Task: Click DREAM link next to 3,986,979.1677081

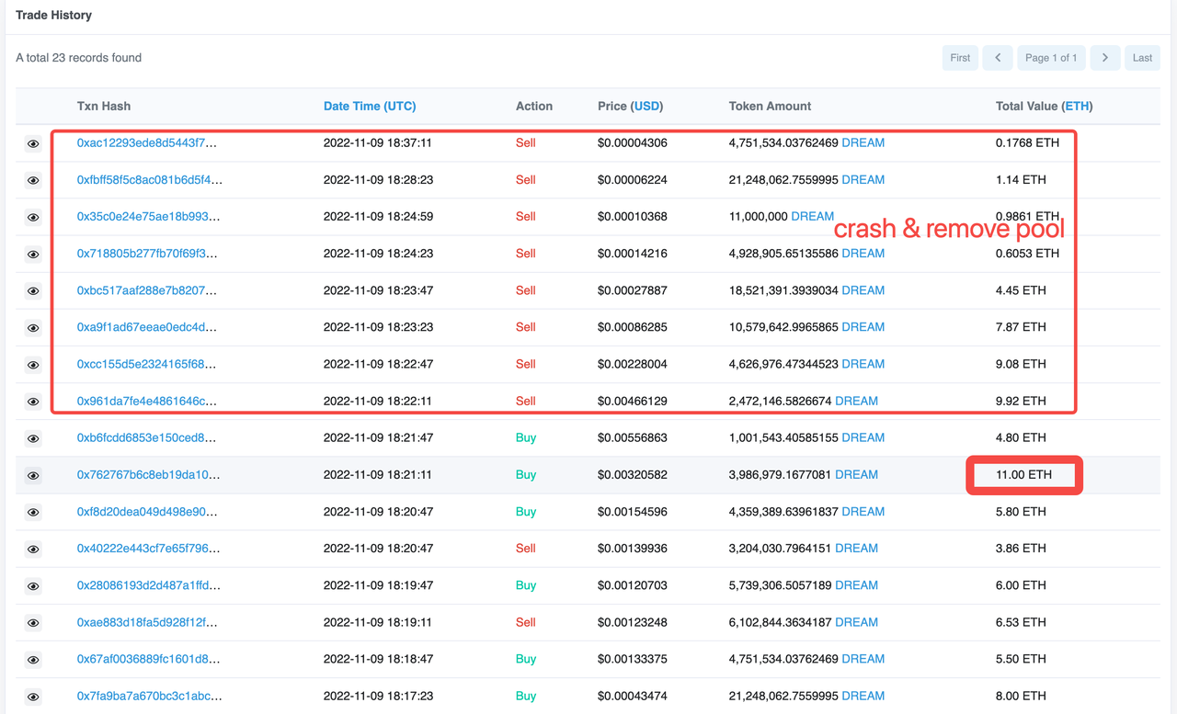Action: point(856,475)
